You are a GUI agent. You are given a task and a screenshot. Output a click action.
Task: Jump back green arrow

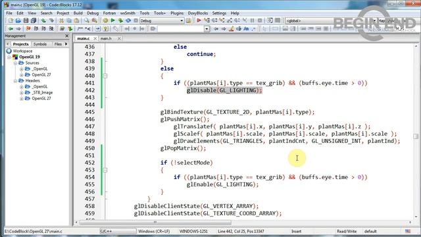[11, 29]
